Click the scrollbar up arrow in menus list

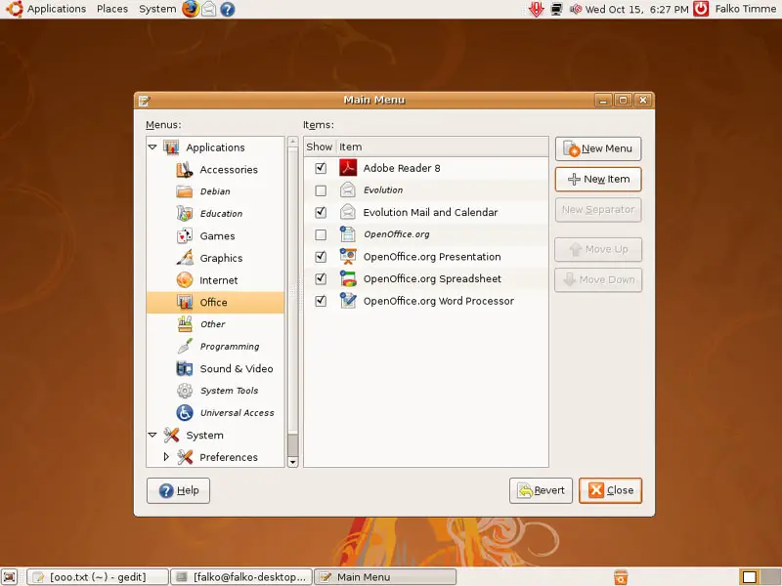(x=292, y=142)
